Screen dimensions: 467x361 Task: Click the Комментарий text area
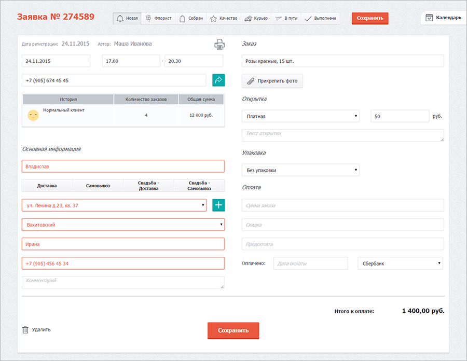click(123, 283)
